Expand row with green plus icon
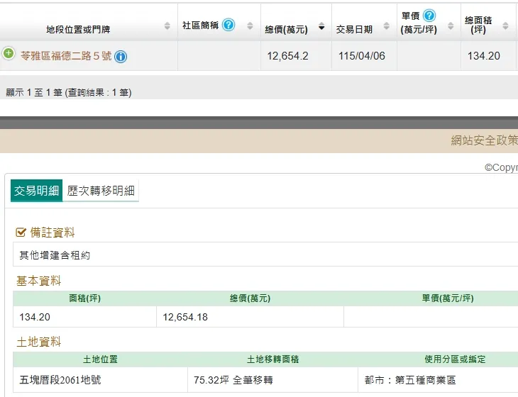The height and width of the screenshot is (397, 518). [9, 53]
